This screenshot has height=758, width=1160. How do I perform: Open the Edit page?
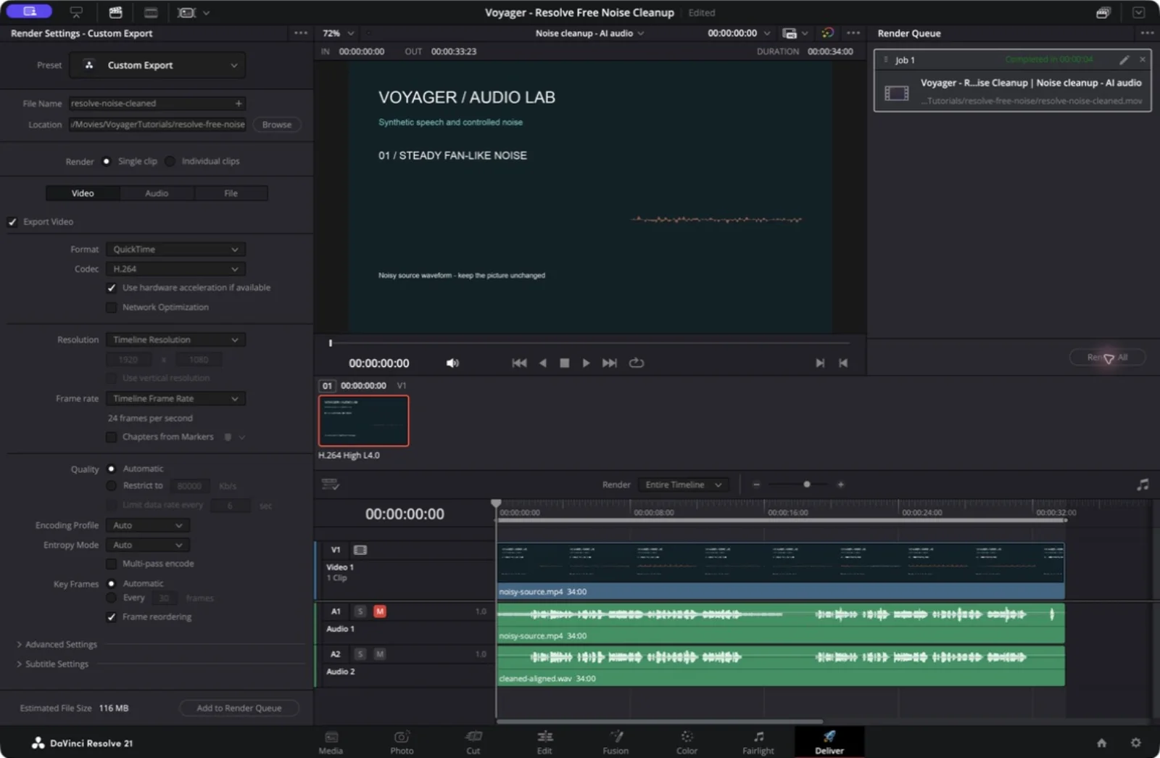544,742
